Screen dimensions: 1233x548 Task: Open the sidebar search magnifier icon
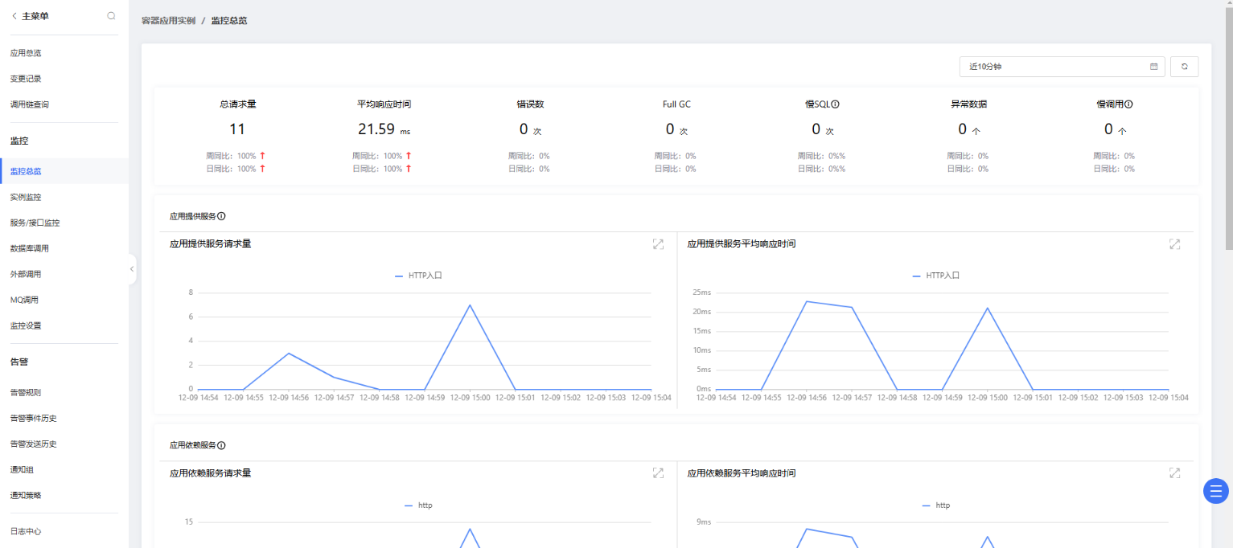(111, 16)
